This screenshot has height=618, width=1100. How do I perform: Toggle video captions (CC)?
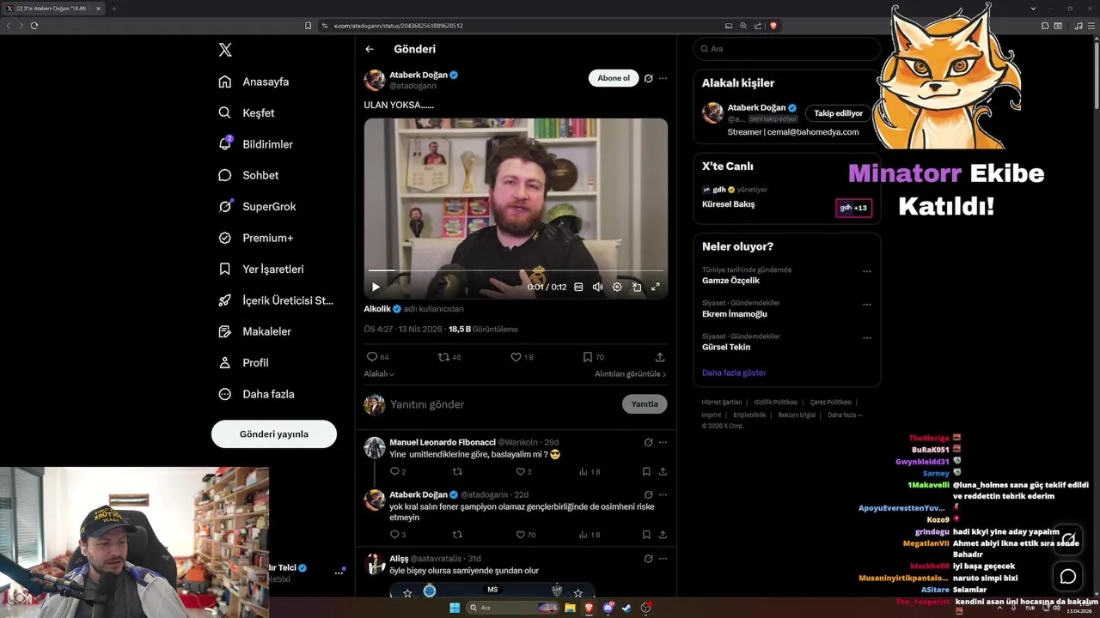(x=578, y=287)
